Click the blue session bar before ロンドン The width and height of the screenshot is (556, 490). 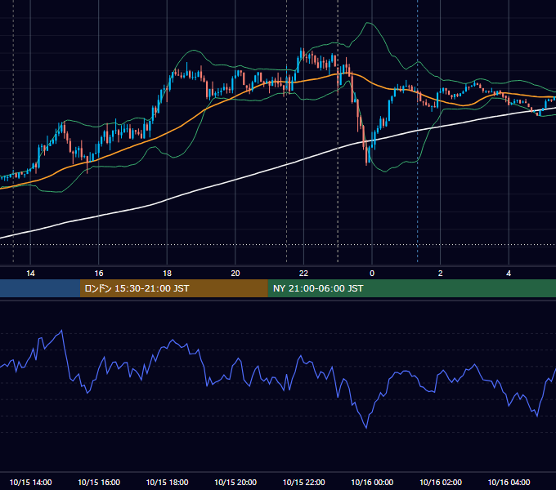tap(40, 288)
